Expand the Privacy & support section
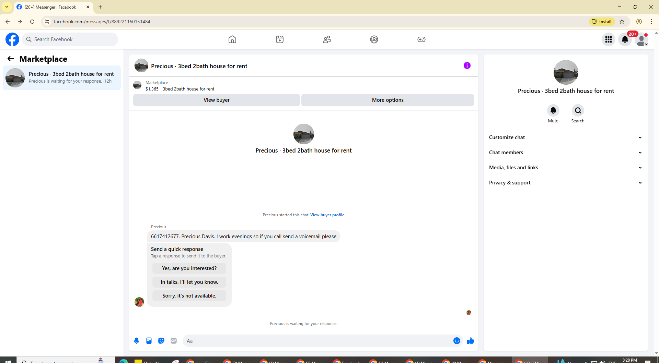The height and width of the screenshot is (363, 659). pos(566,183)
